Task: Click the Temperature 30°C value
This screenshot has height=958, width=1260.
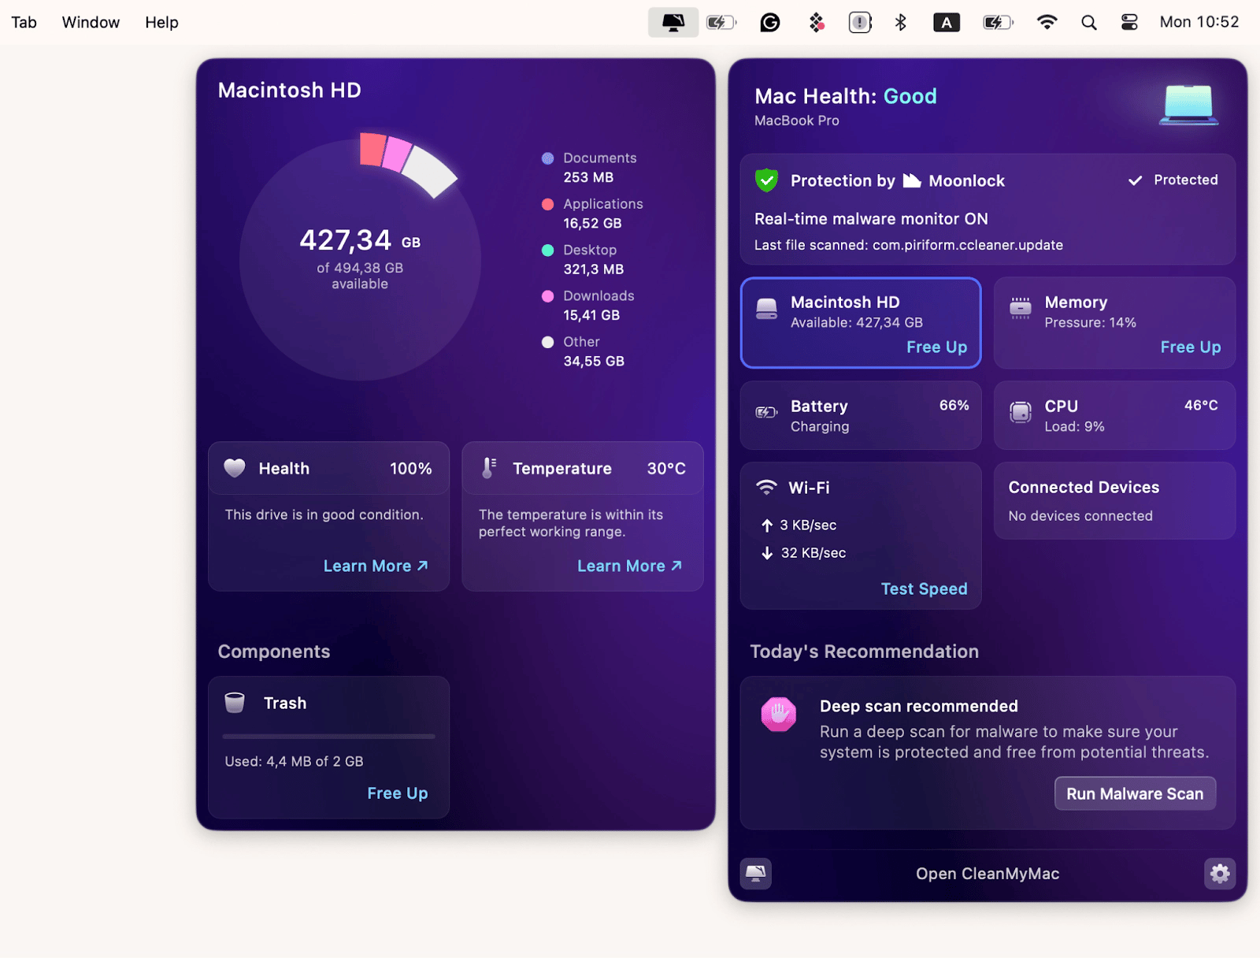Action: click(x=666, y=469)
